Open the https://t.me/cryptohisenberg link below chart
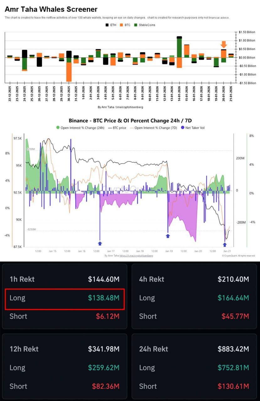This screenshot has height=401, width=260. coord(136,256)
